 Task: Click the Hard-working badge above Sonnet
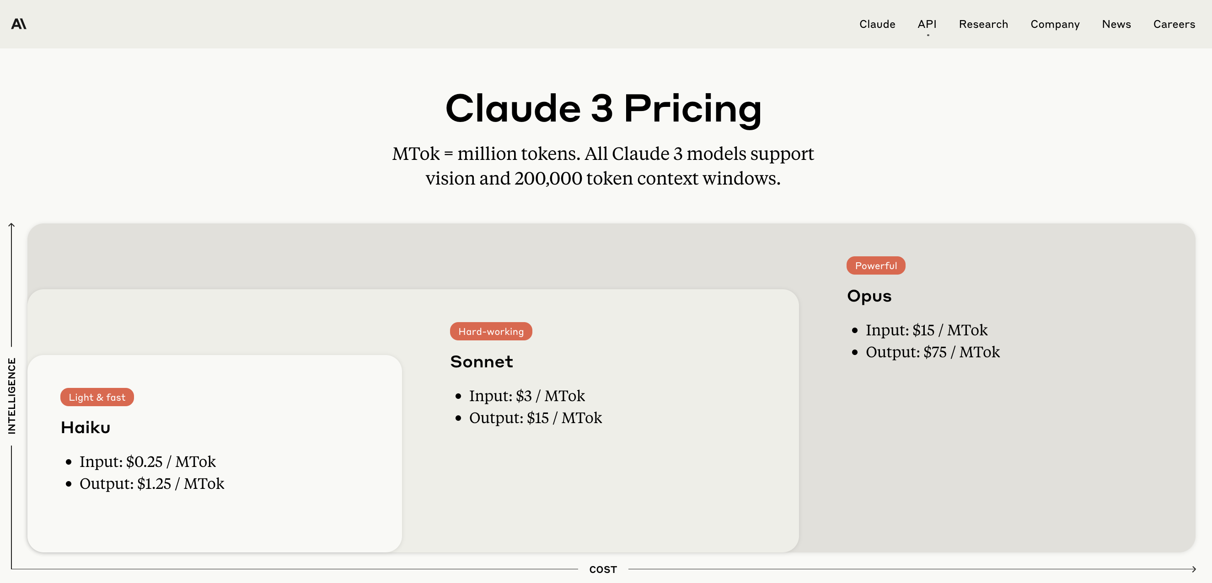(491, 331)
